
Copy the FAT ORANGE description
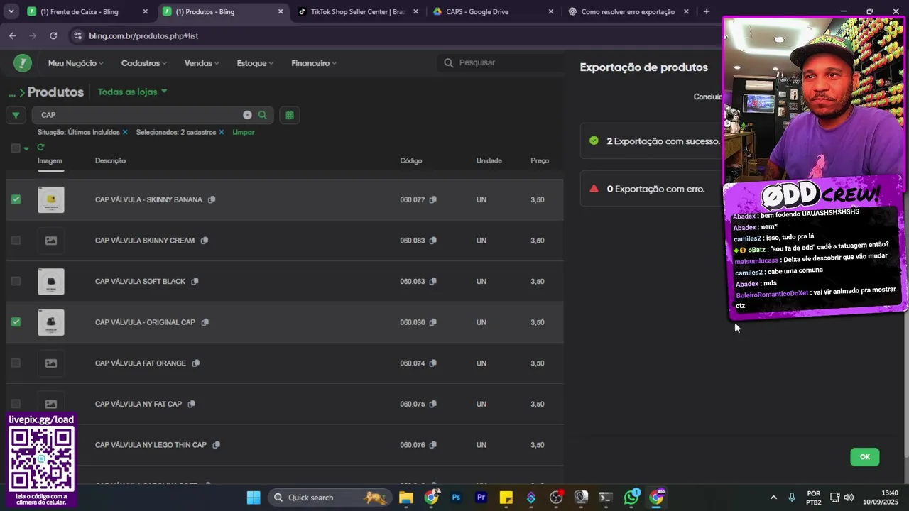coord(195,363)
